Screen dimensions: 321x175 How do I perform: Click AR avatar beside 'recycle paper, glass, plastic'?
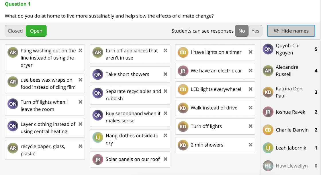click(13, 148)
